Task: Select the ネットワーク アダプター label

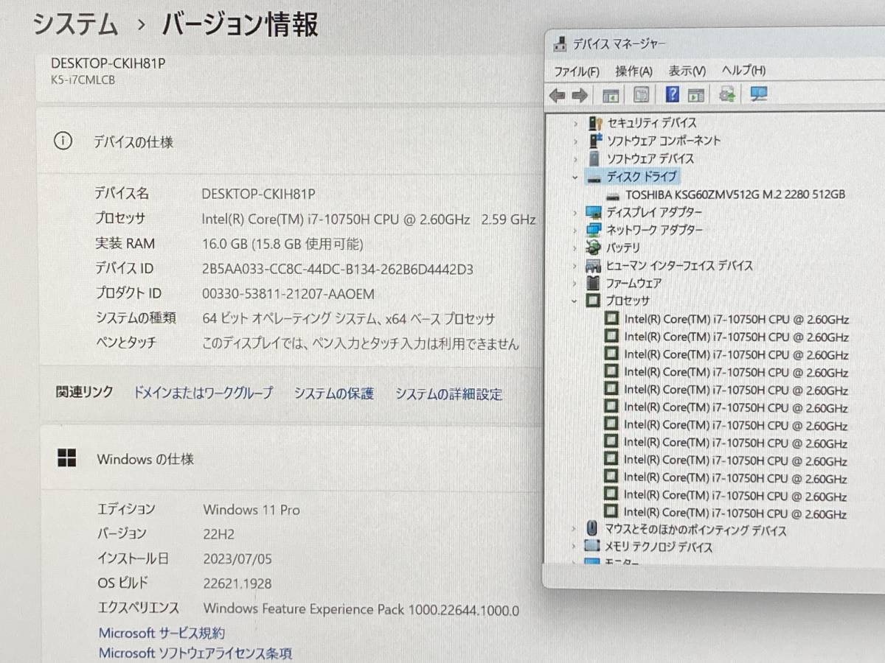Action: coord(654,230)
